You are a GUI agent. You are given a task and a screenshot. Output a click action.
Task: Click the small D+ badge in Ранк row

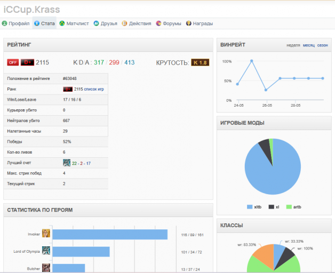pos(68,89)
